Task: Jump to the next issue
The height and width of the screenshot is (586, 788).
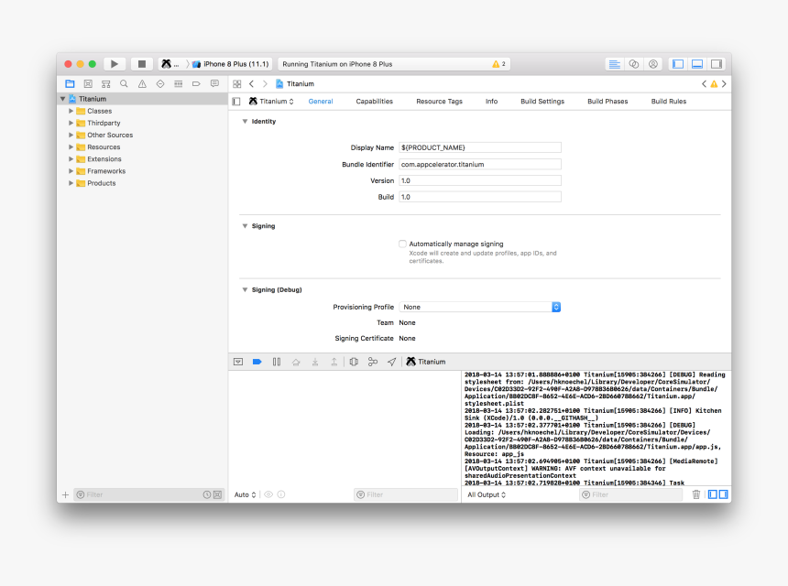Action: coord(724,84)
